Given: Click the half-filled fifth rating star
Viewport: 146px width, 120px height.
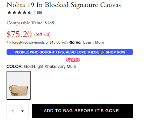Looking at the screenshot, I should pyautogui.click(x=29, y=12).
